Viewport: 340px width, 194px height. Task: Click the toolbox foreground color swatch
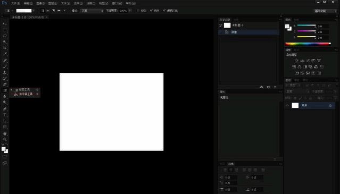[4, 149]
